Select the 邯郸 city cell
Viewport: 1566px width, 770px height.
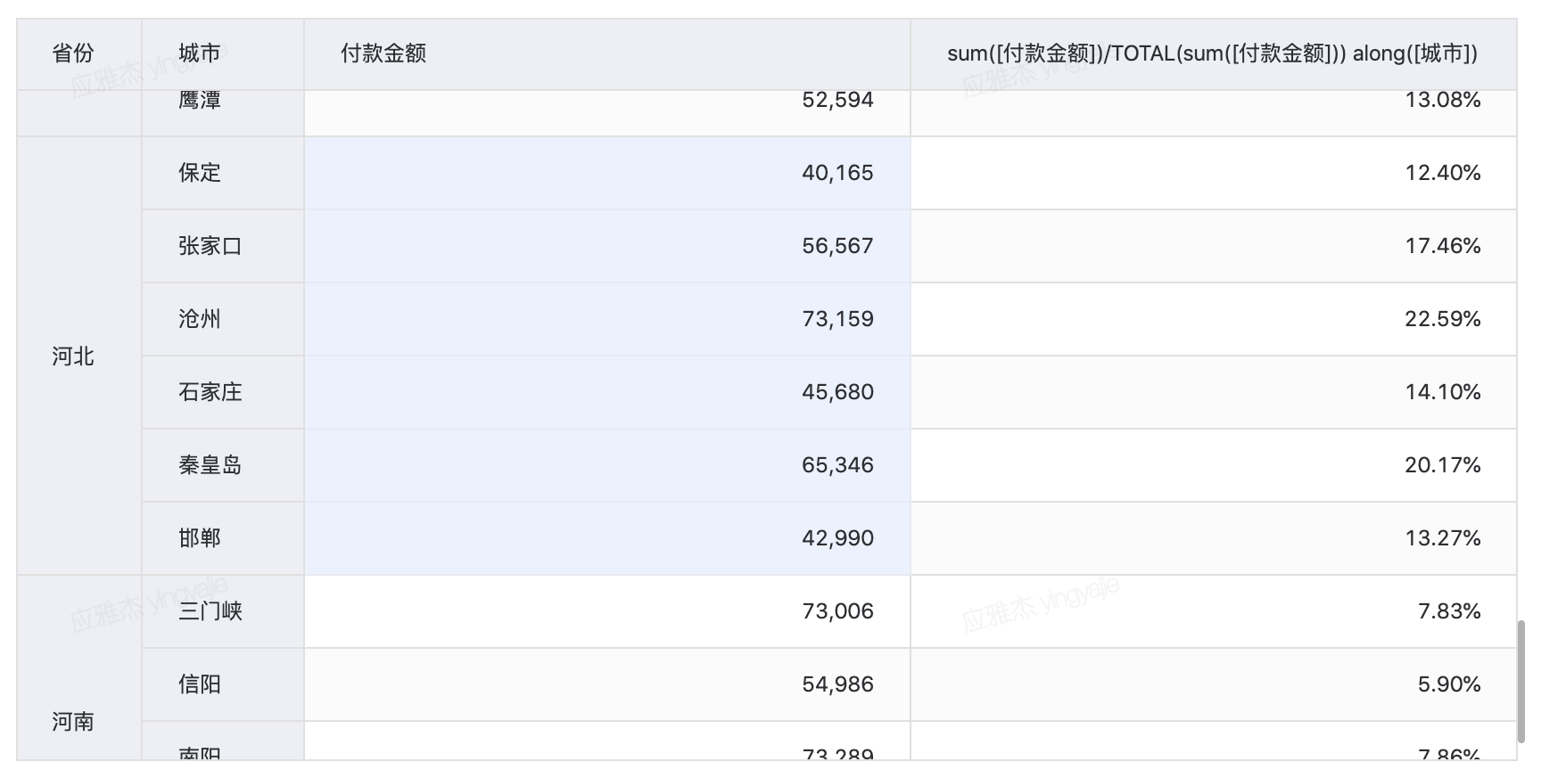[200, 538]
